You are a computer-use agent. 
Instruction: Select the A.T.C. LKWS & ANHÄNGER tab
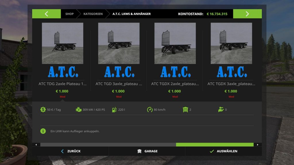131,13
